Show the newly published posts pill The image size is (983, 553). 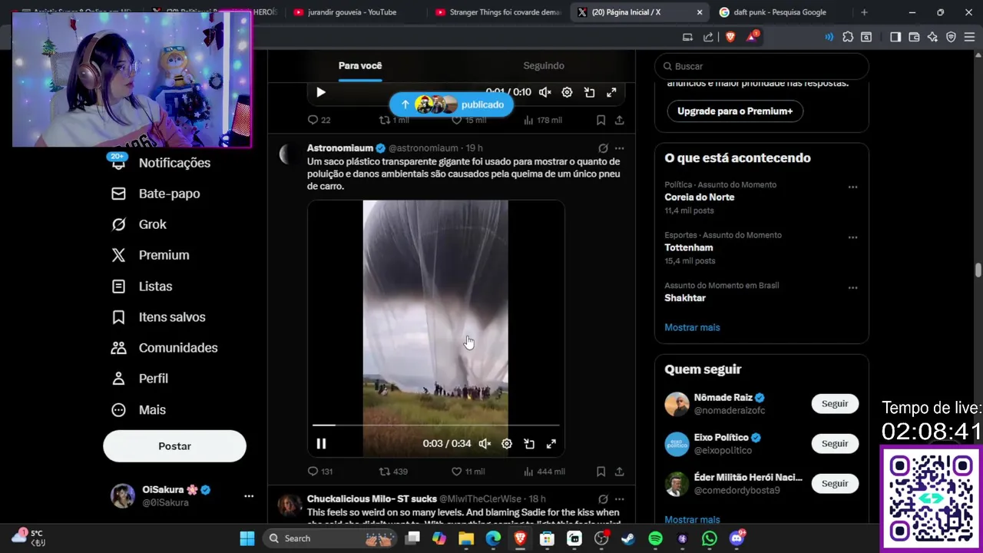tap(452, 104)
